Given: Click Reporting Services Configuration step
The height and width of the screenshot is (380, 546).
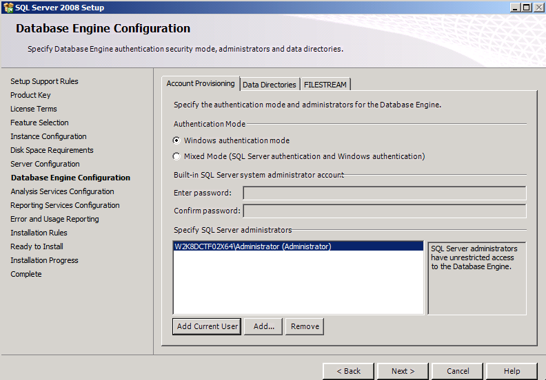Looking at the screenshot, I should tap(65, 205).
